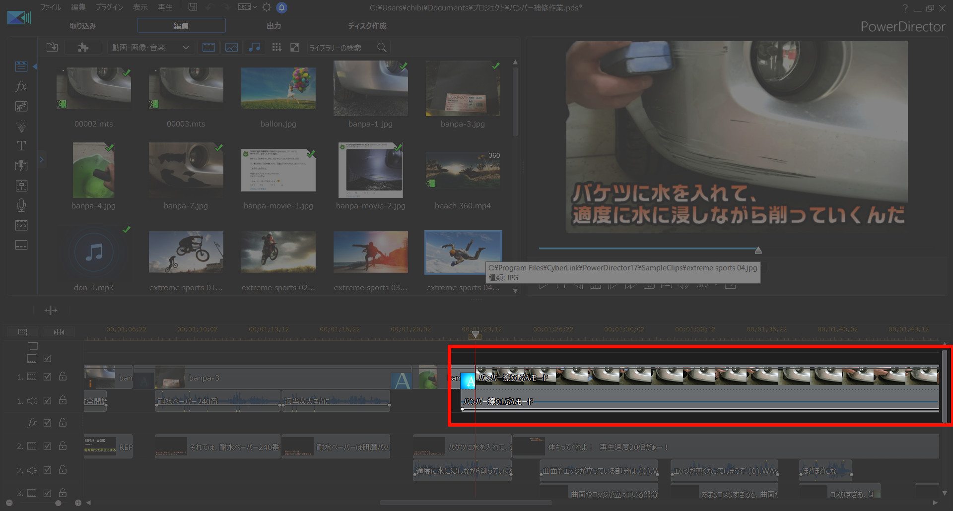Open preferences with the gear icon

pos(267,7)
